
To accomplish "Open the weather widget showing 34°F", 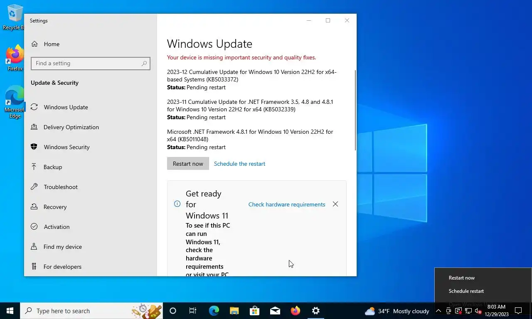I will [x=397, y=311].
